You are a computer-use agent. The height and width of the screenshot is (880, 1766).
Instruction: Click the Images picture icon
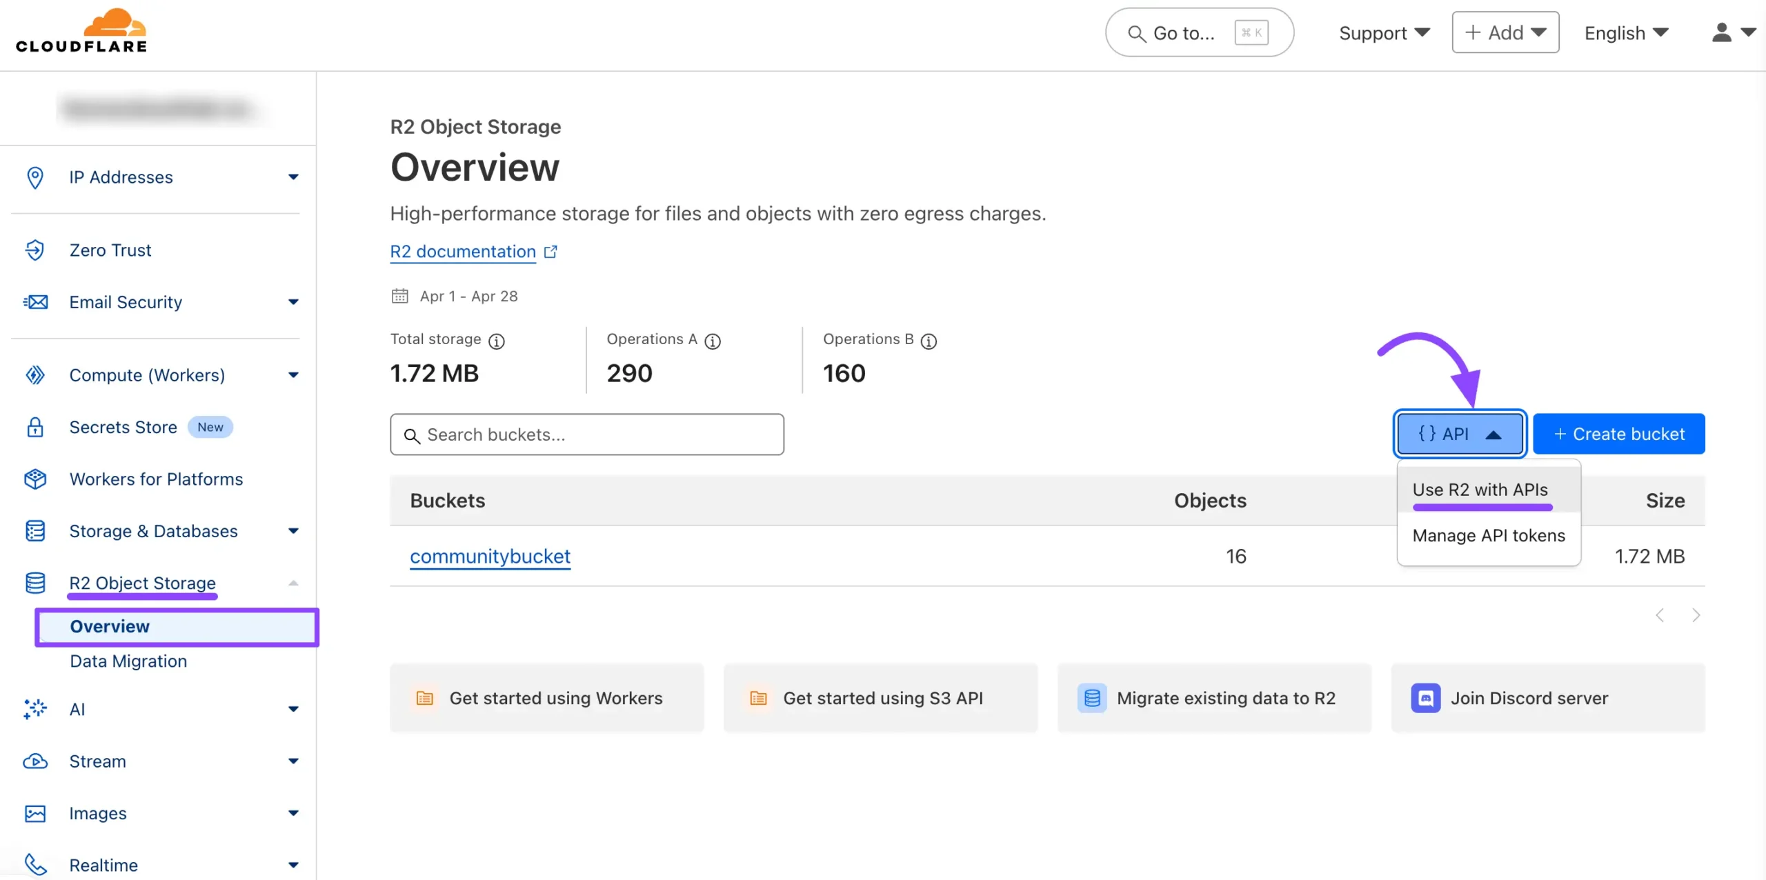pyautogui.click(x=35, y=813)
